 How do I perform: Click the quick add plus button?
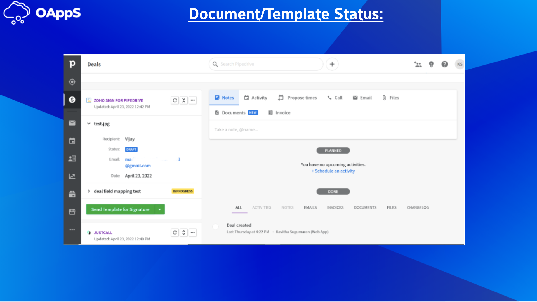tap(332, 64)
